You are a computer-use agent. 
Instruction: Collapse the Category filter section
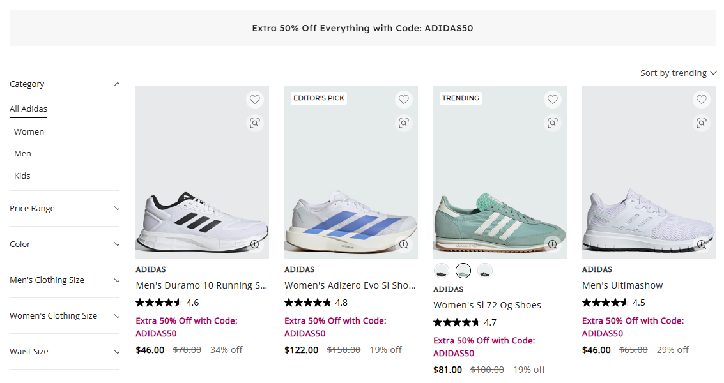pyautogui.click(x=116, y=84)
